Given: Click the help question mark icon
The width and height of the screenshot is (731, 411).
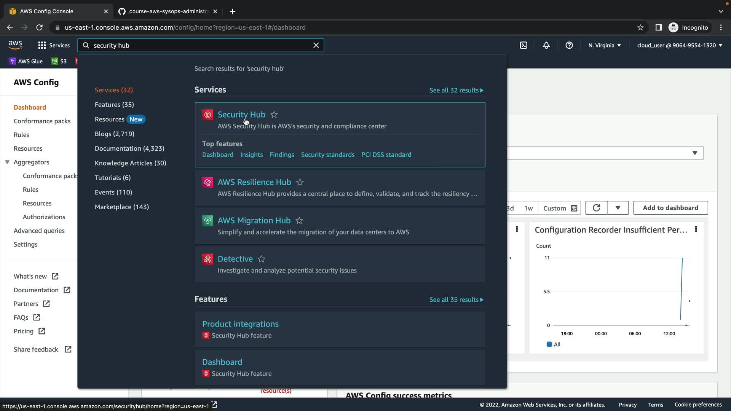Looking at the screenshot, I should [x=569, y=45].
